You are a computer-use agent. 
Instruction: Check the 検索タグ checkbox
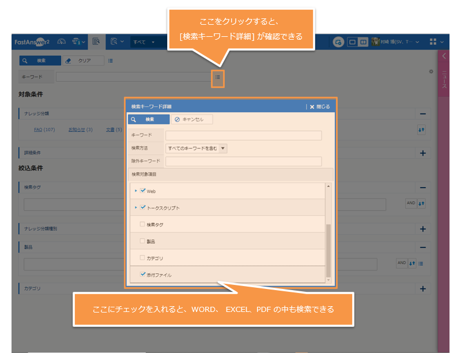pos(142,224)
